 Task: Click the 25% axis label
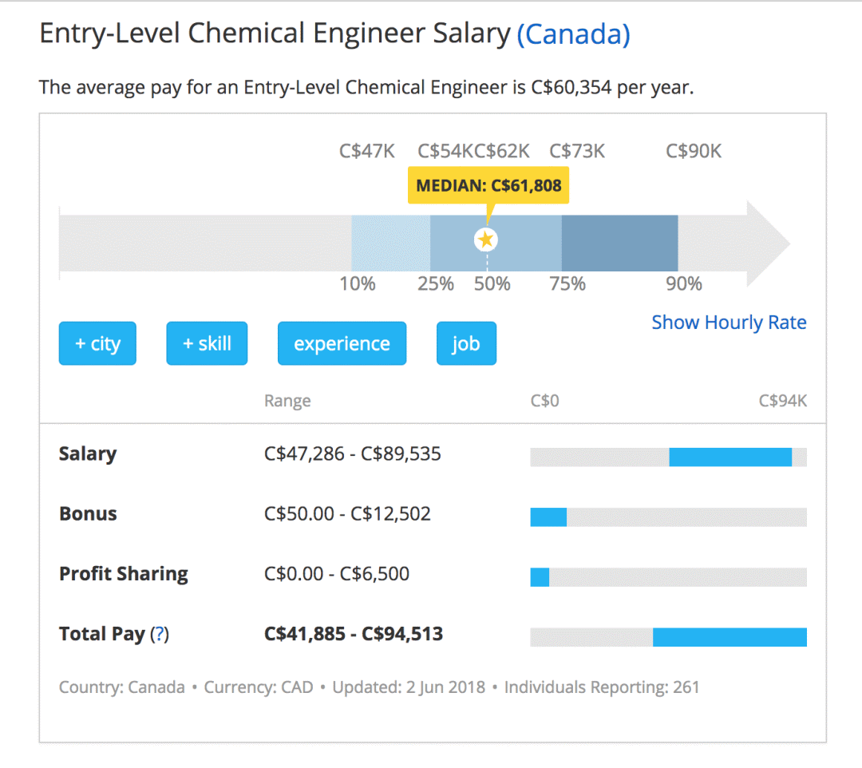(x=436, y=284)
